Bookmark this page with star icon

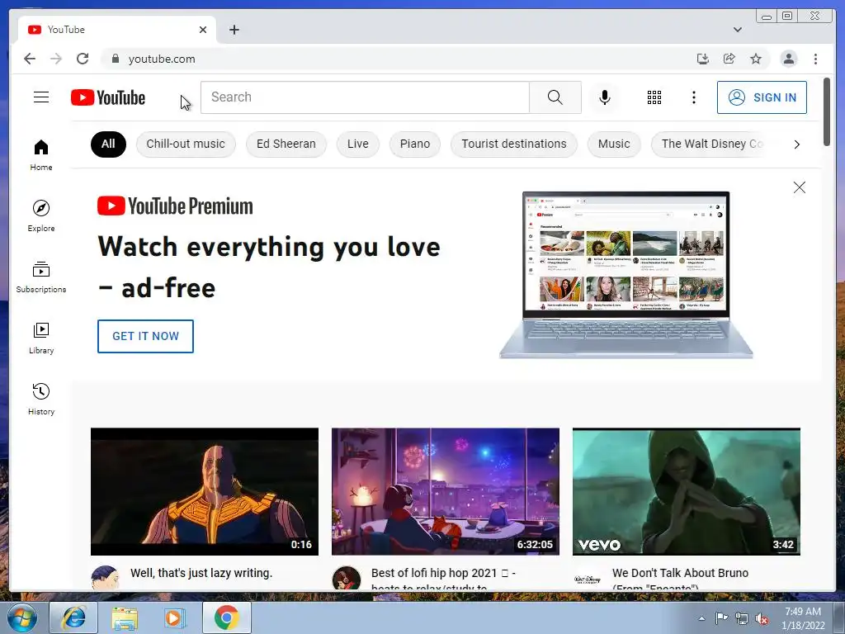756,59
